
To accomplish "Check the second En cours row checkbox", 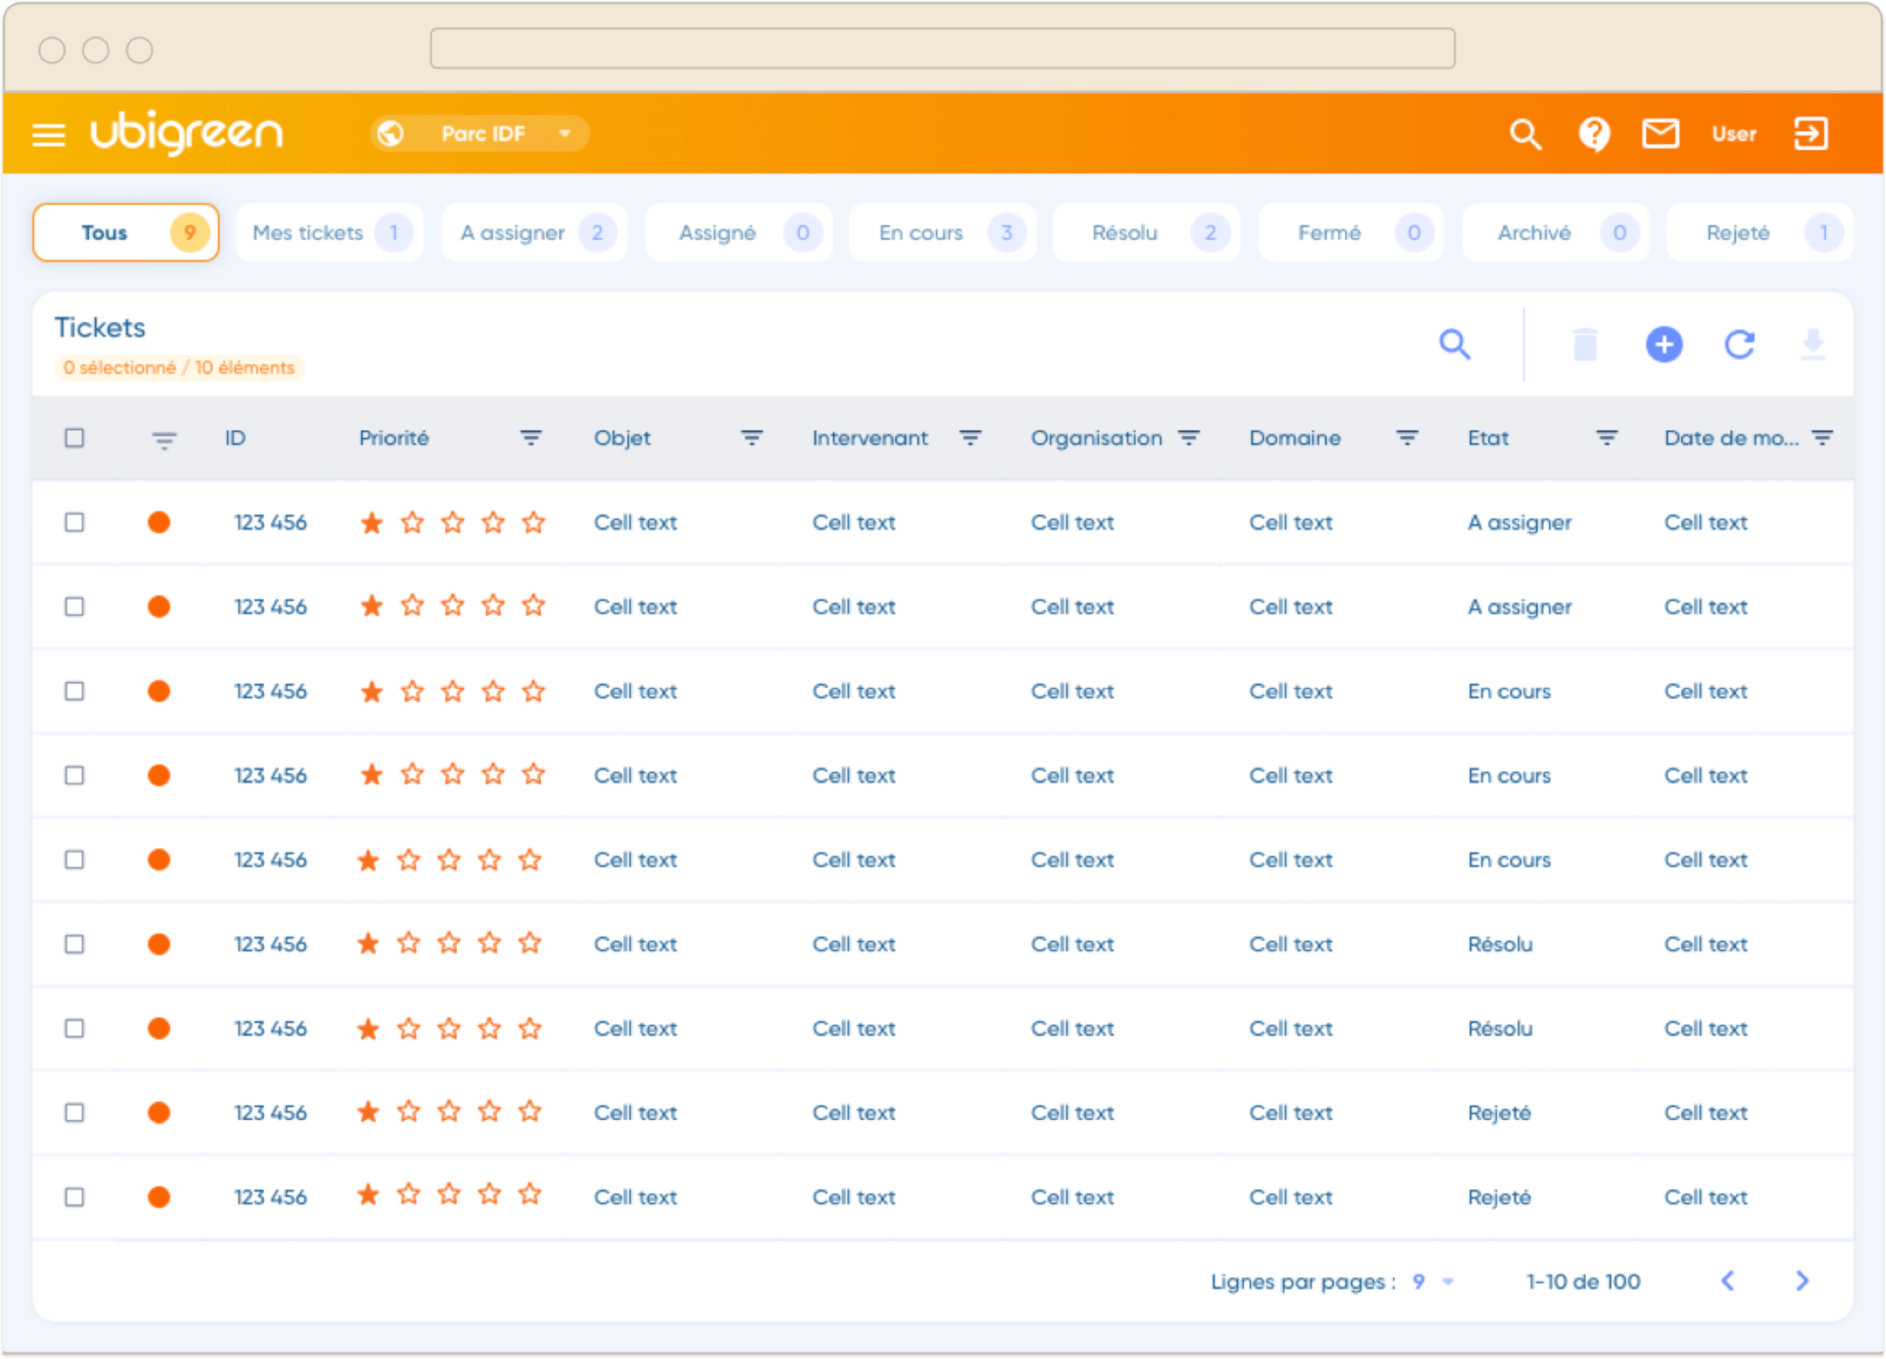I will pos(75,775).
